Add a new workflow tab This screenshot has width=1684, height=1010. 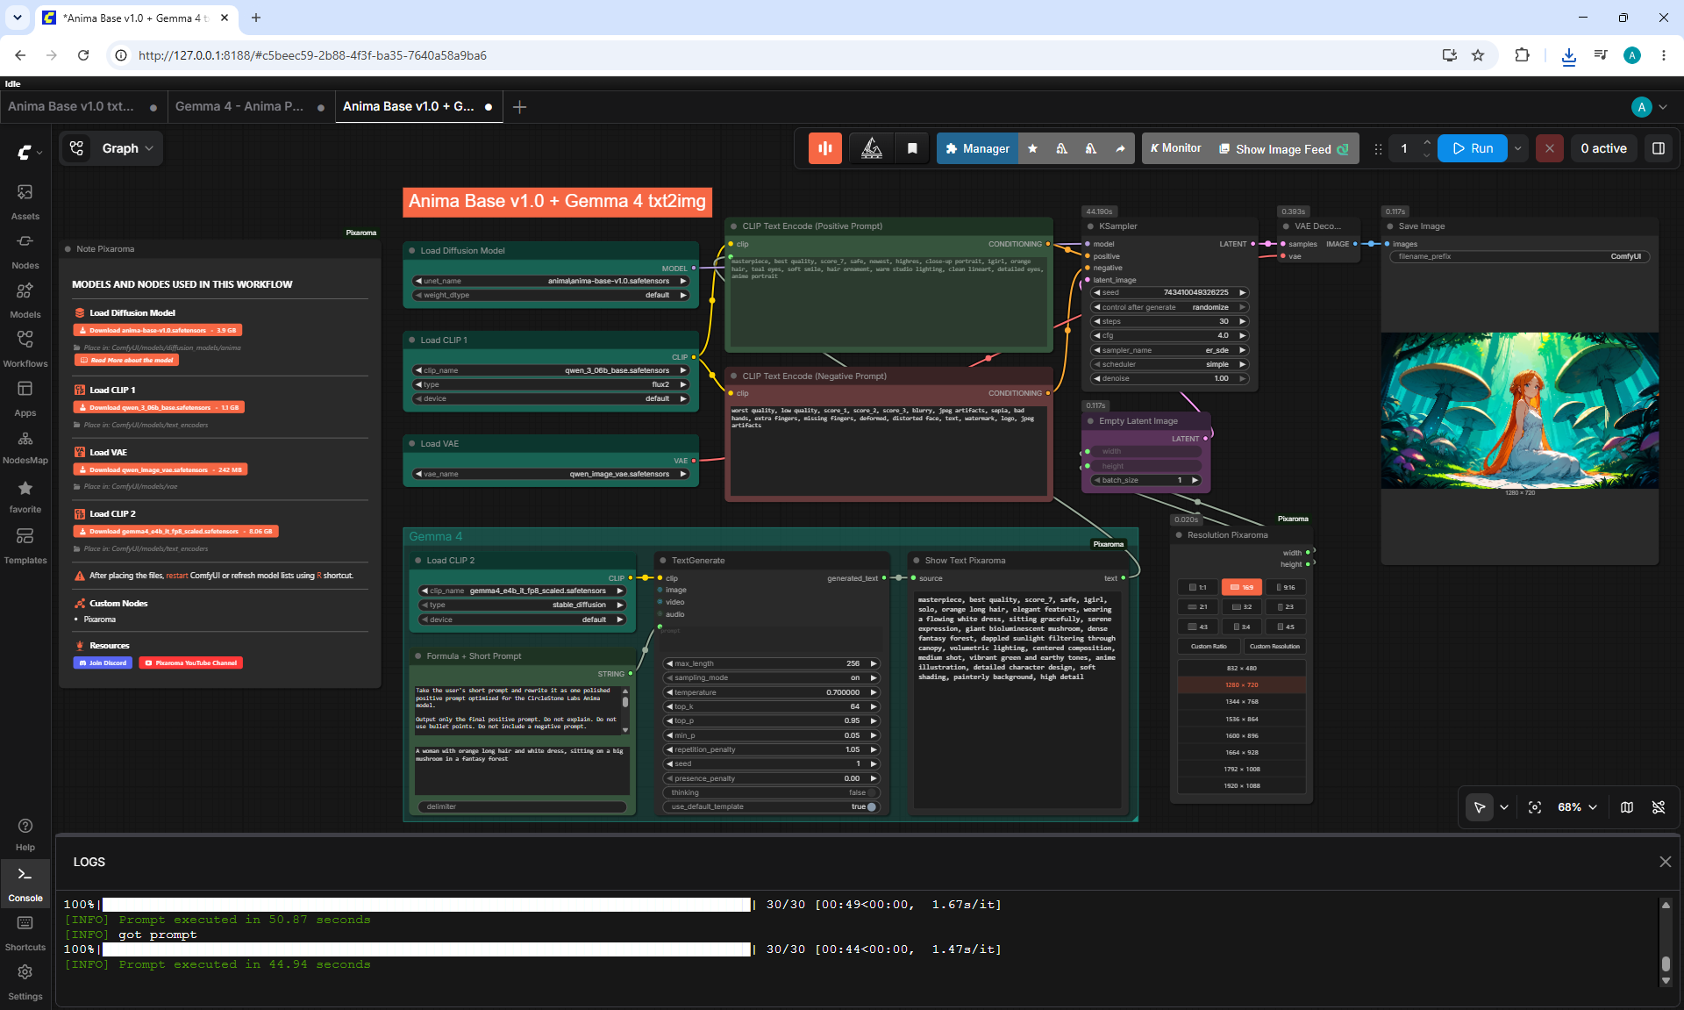pos(519,107)
